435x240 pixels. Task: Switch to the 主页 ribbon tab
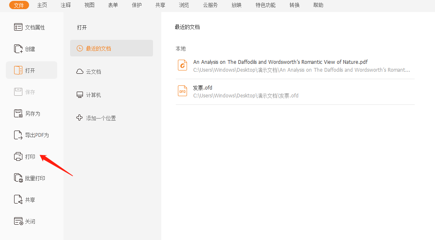[41, 5]
